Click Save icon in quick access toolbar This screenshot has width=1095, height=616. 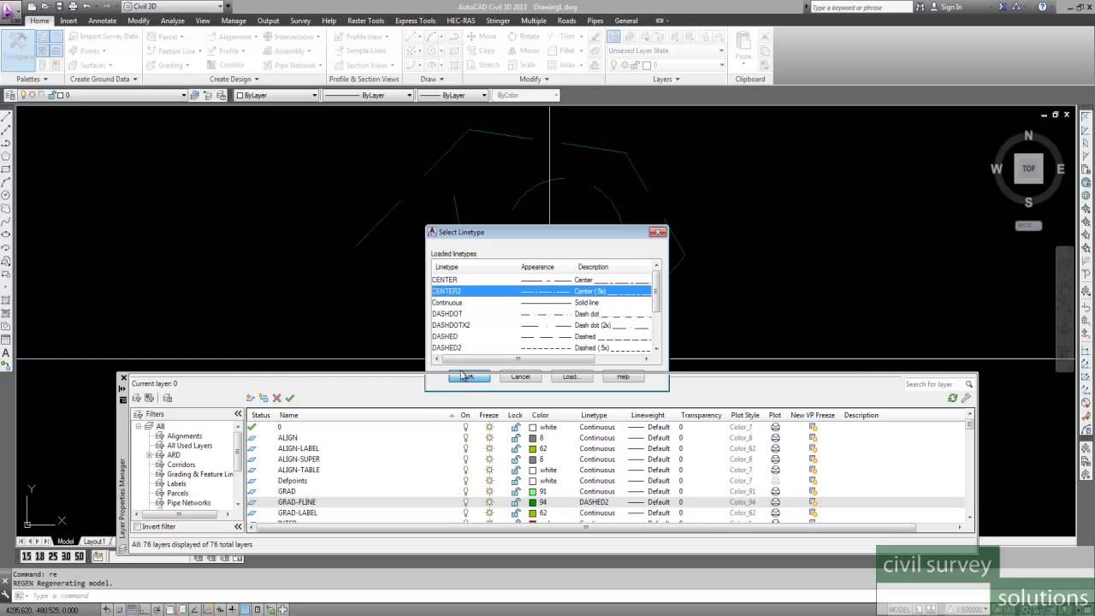(x=59, y=6)
